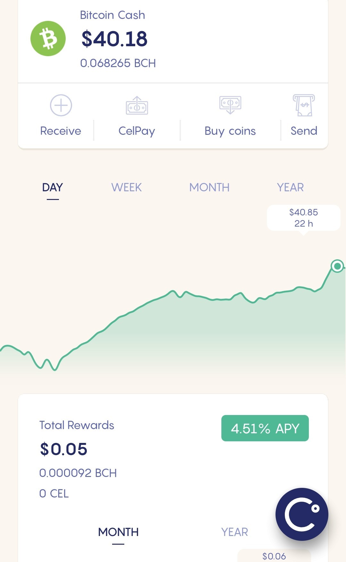The image size is (346, 562).
Task: Tap the green Bitcoin Cash coin icon
Action: [x=48, y=39]
